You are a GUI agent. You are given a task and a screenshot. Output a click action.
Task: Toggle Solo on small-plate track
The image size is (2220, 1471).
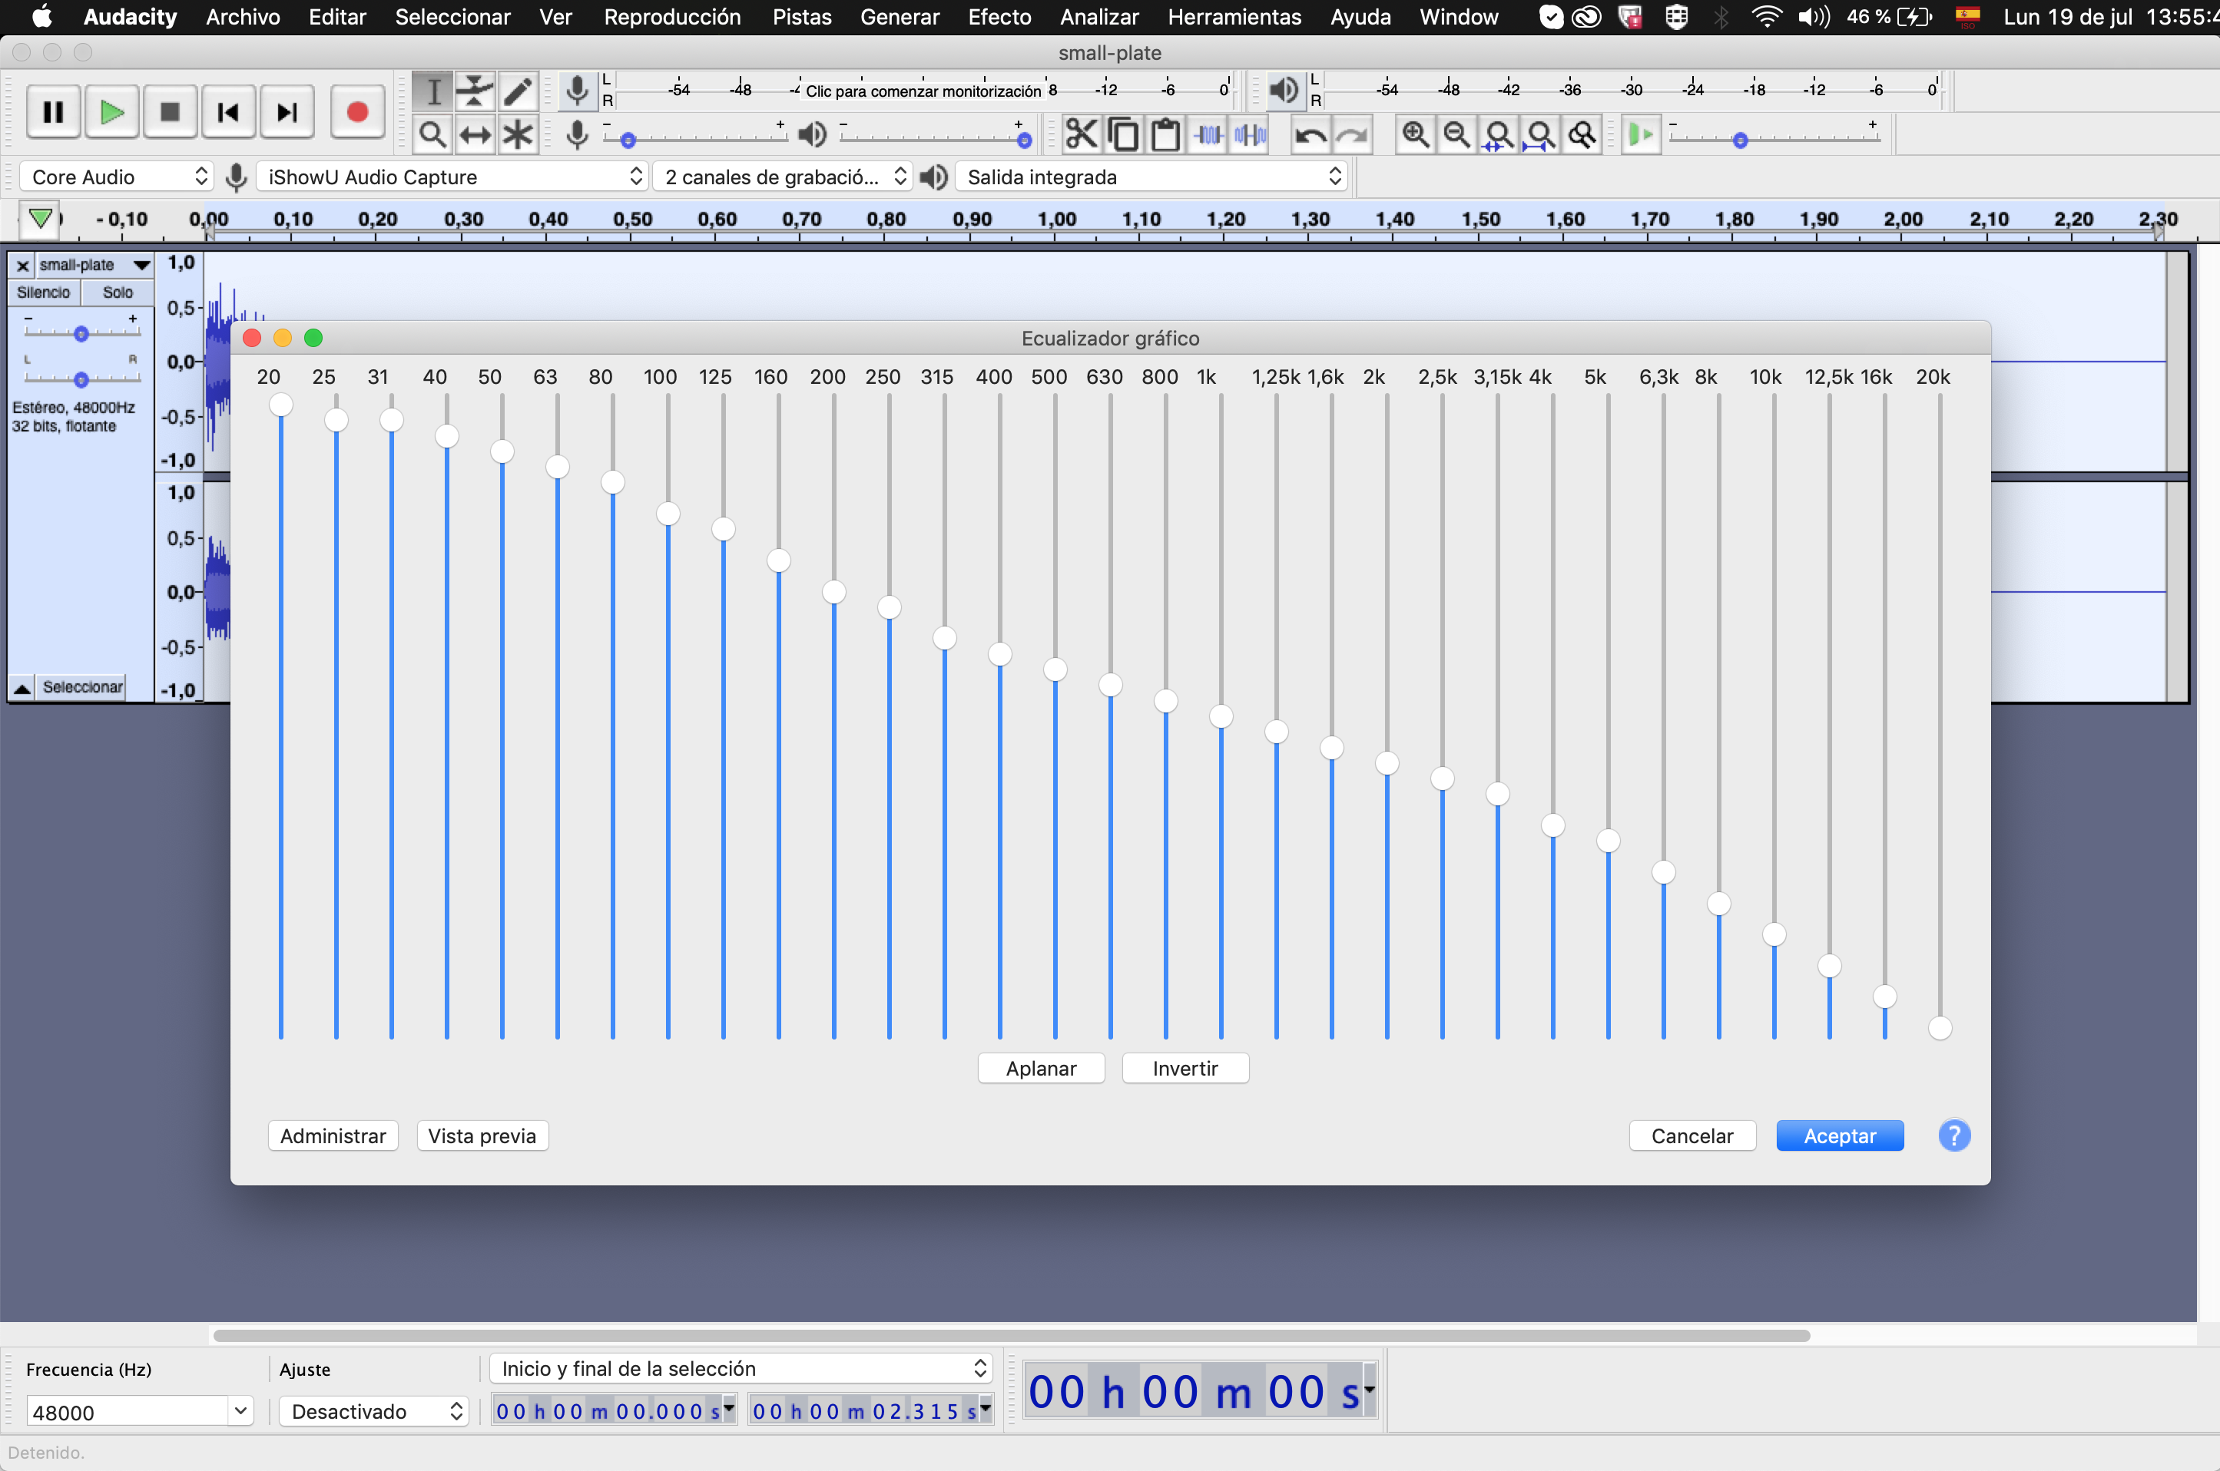(x=118, y=293)
